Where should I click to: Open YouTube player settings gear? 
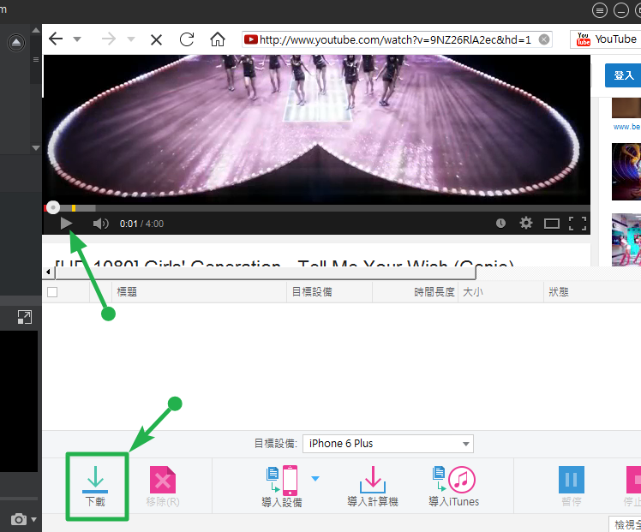pyautogui.click(x=526, y=224)
